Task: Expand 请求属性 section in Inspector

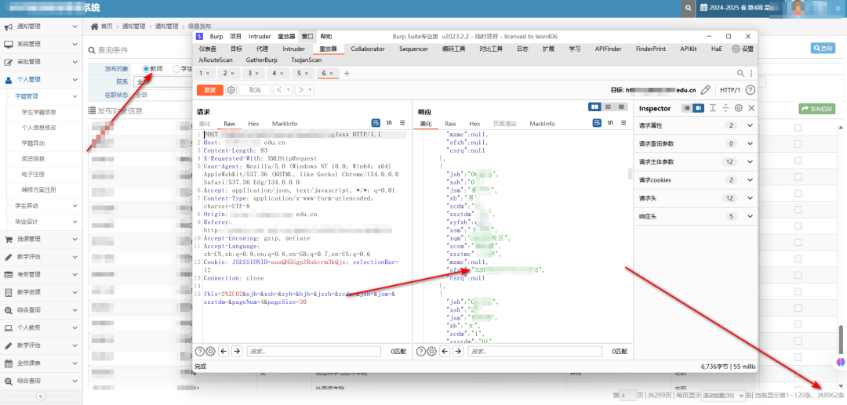Action: point(750,125)
